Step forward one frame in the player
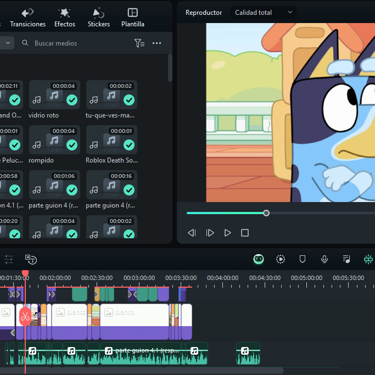Image resolution: width=375 pixels, height=375 pixels. point(210,233)
